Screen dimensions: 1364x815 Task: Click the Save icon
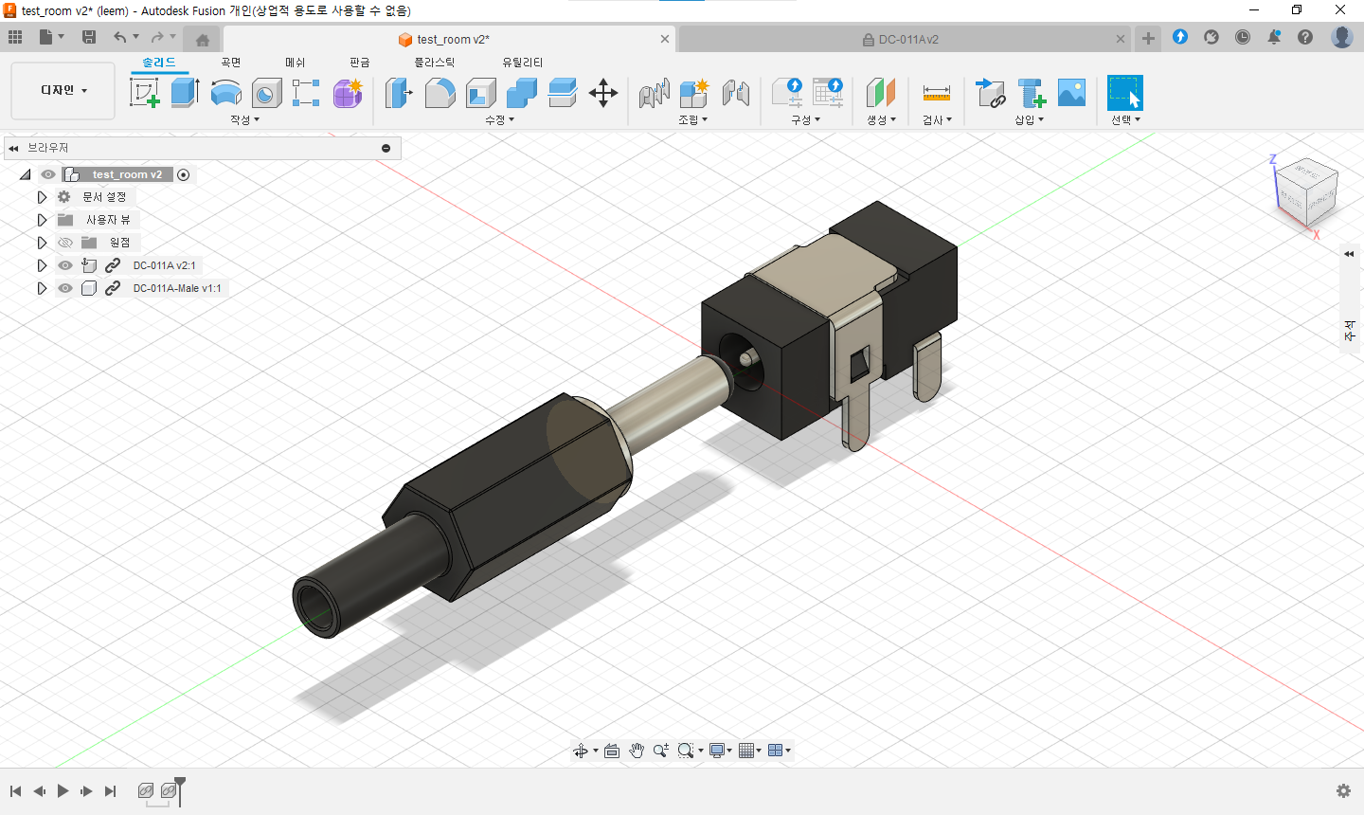[89, 38]
